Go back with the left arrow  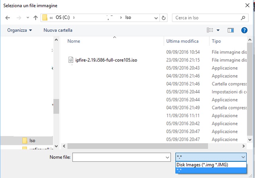(8, 18)
